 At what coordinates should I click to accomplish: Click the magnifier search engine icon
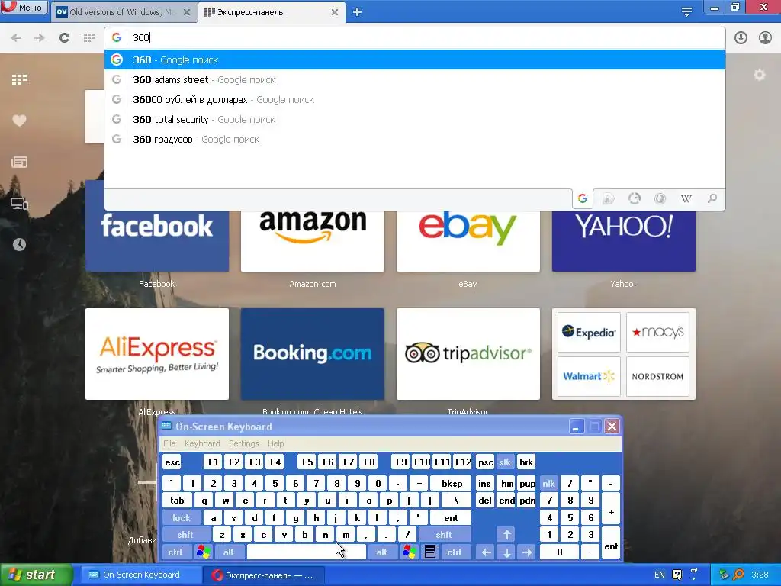click(x=712, y=199)
